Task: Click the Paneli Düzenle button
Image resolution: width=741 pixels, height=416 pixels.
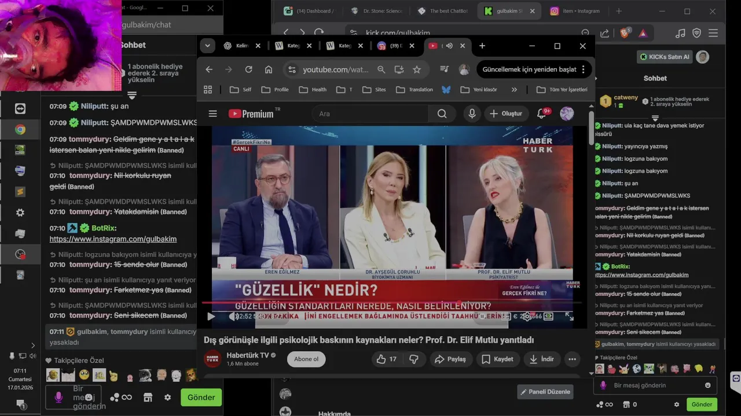Action: 545,392
